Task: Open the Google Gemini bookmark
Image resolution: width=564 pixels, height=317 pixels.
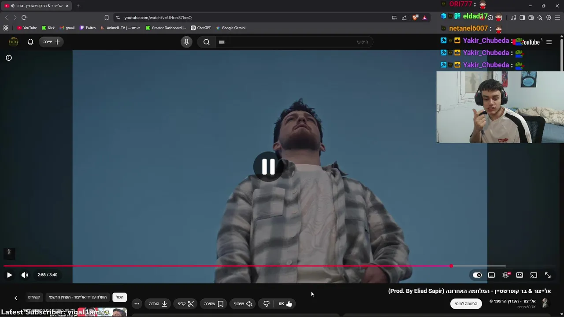Action: coord(230,28)
